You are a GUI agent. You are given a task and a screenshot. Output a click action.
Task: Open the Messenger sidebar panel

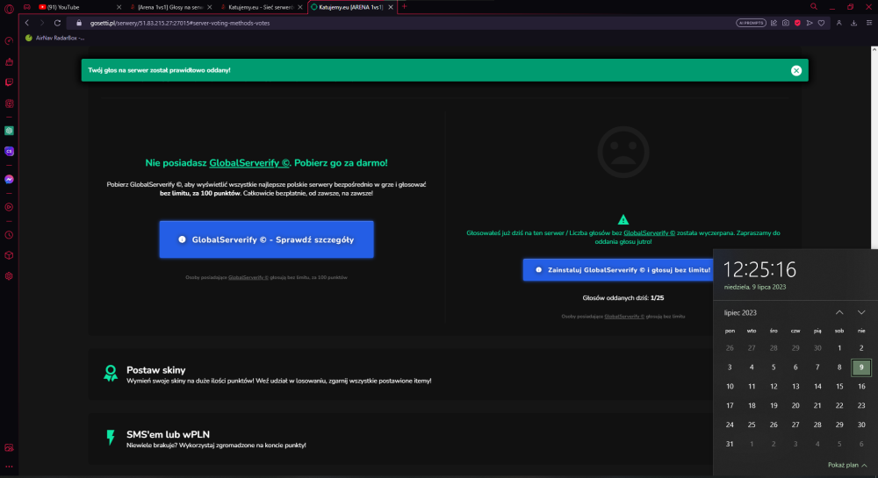coord(9,180)
